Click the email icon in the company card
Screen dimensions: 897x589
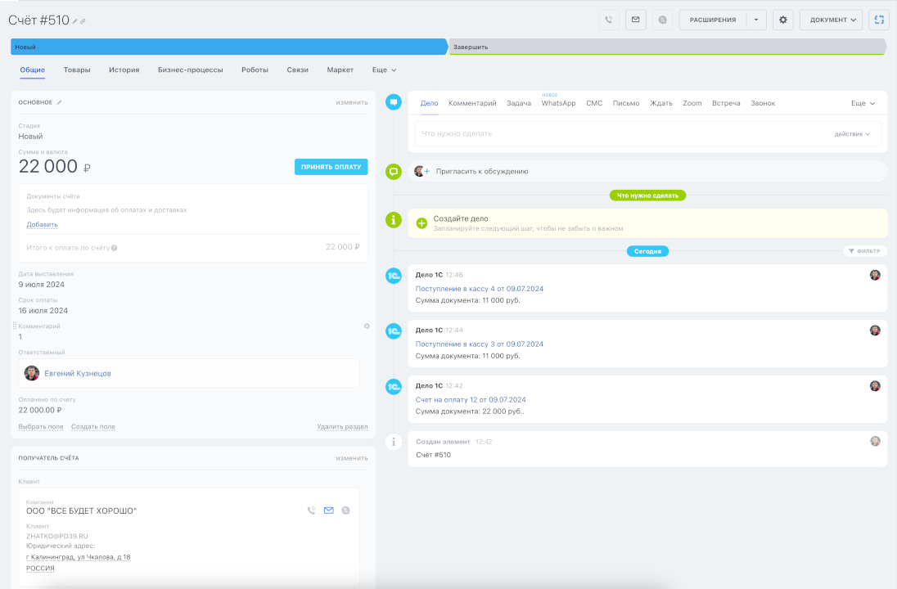[x=329, y=510]
